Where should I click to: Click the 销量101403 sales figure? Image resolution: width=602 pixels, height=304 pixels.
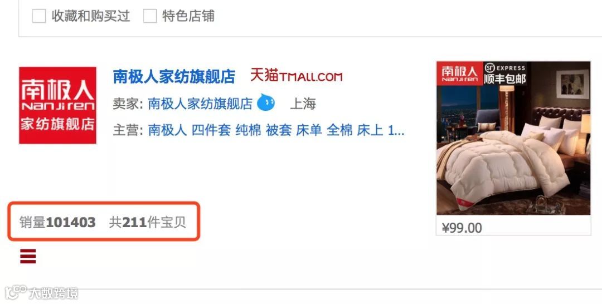pyautogui.click(x=57, y=222)
